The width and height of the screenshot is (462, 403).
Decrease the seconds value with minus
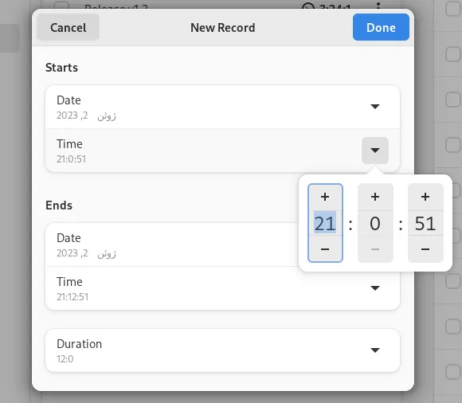[425, 249]
